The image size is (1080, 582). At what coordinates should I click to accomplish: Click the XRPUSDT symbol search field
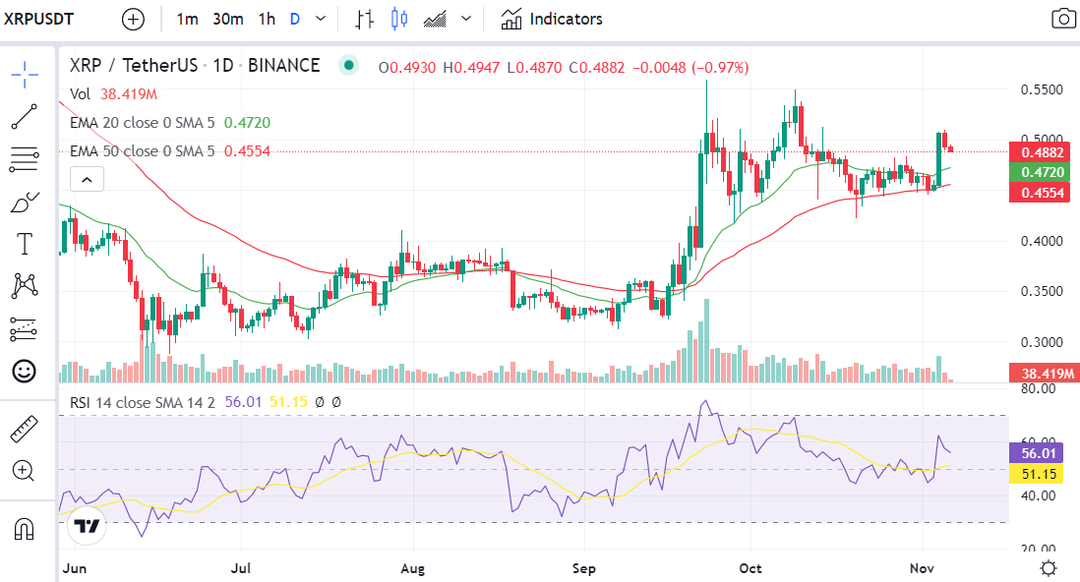point(38,19)
